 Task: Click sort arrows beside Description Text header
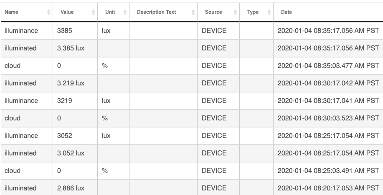pyautogui.click(x=193, y=12)
